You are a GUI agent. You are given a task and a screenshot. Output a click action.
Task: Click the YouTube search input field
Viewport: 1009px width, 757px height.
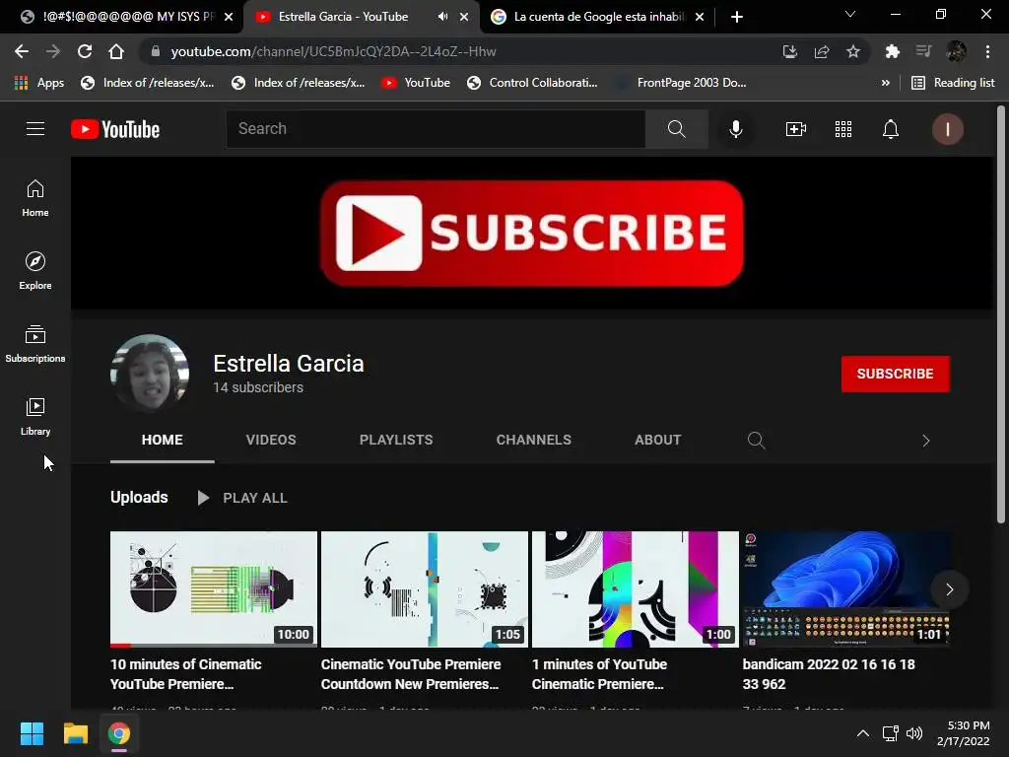pyautogui.click(x=436, y=129)
